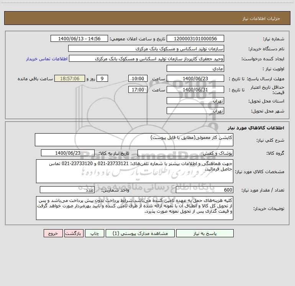This screenshot has height=286, width=295.
Task: Select the شماره نیاز field 1200003101000056
Action: [x=195, y=39]
